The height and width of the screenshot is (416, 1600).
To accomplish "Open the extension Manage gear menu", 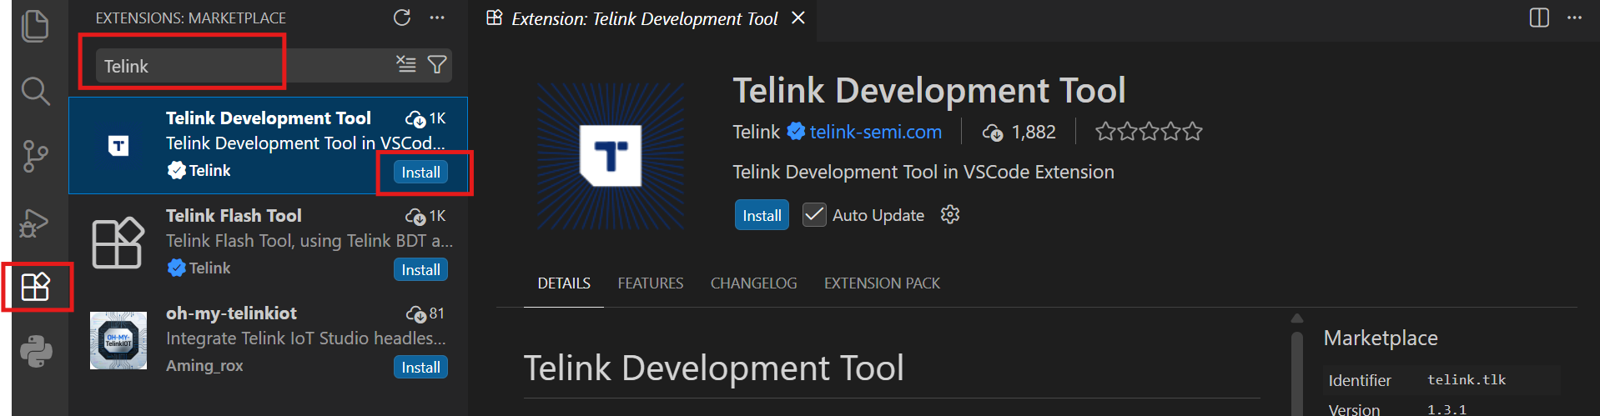I will click(950, 215).
